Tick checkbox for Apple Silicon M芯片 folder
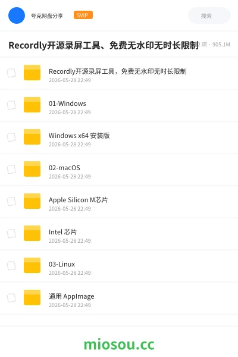 click(x=11, y=202)
